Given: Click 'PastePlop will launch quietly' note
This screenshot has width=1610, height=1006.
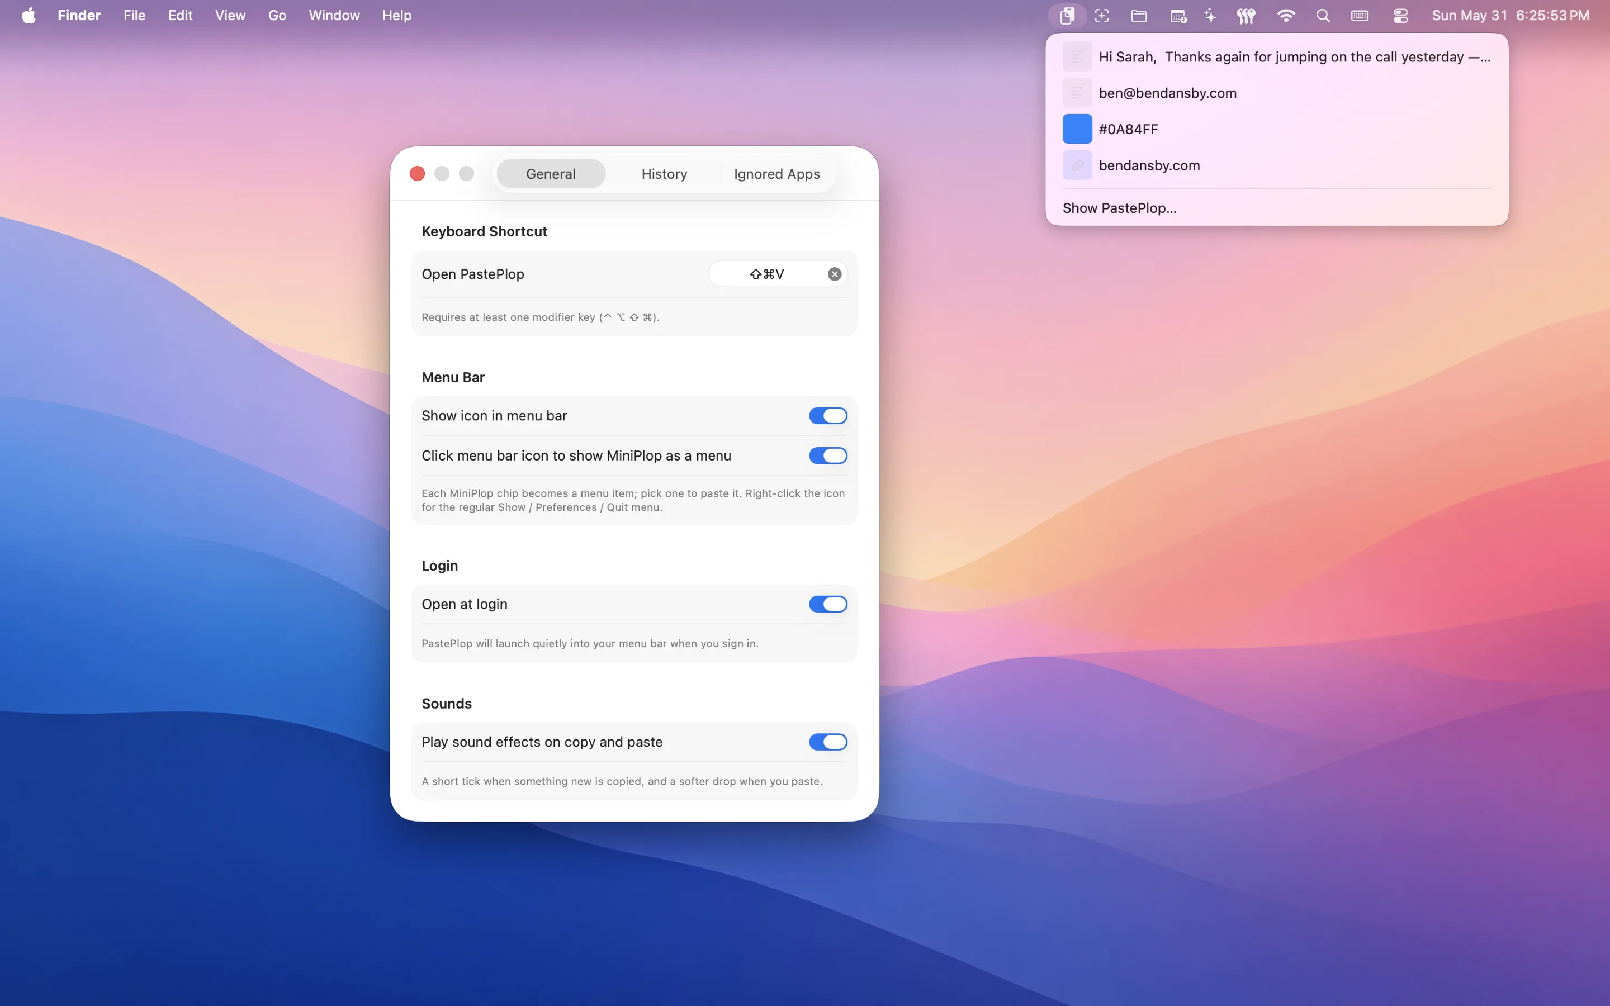Looking at the screenshot, I should pyautogui.click(x=590, y=643).
